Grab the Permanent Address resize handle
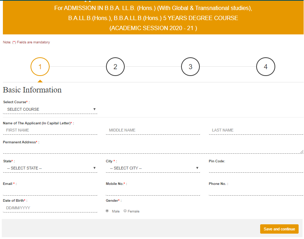The width and height of the screenshot is (304, 239). click(301, 152)
